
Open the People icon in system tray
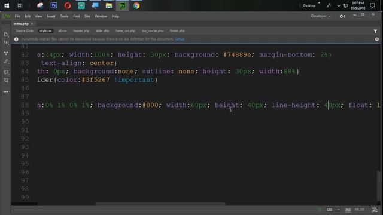(329, 5)
